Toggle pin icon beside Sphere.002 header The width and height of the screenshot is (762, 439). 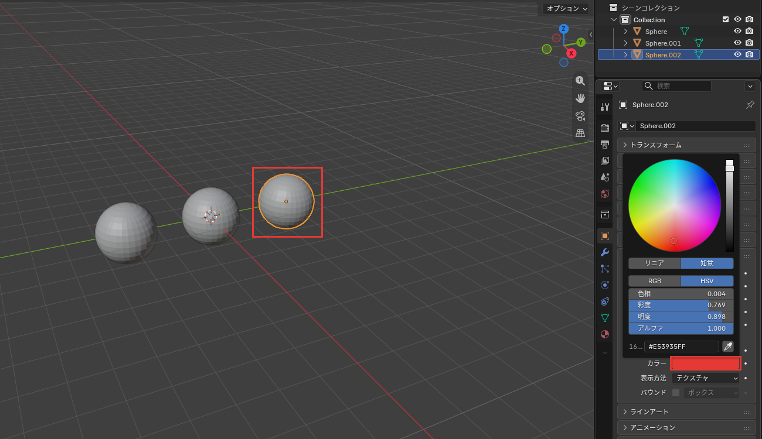tap(750, 105)
